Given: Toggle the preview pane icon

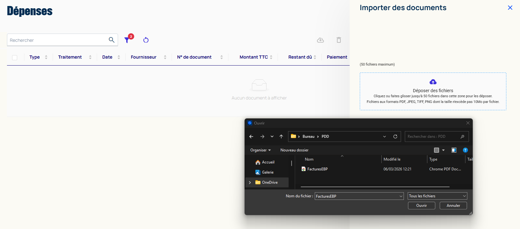Looking at the screenshot, I should pos(454,150).
